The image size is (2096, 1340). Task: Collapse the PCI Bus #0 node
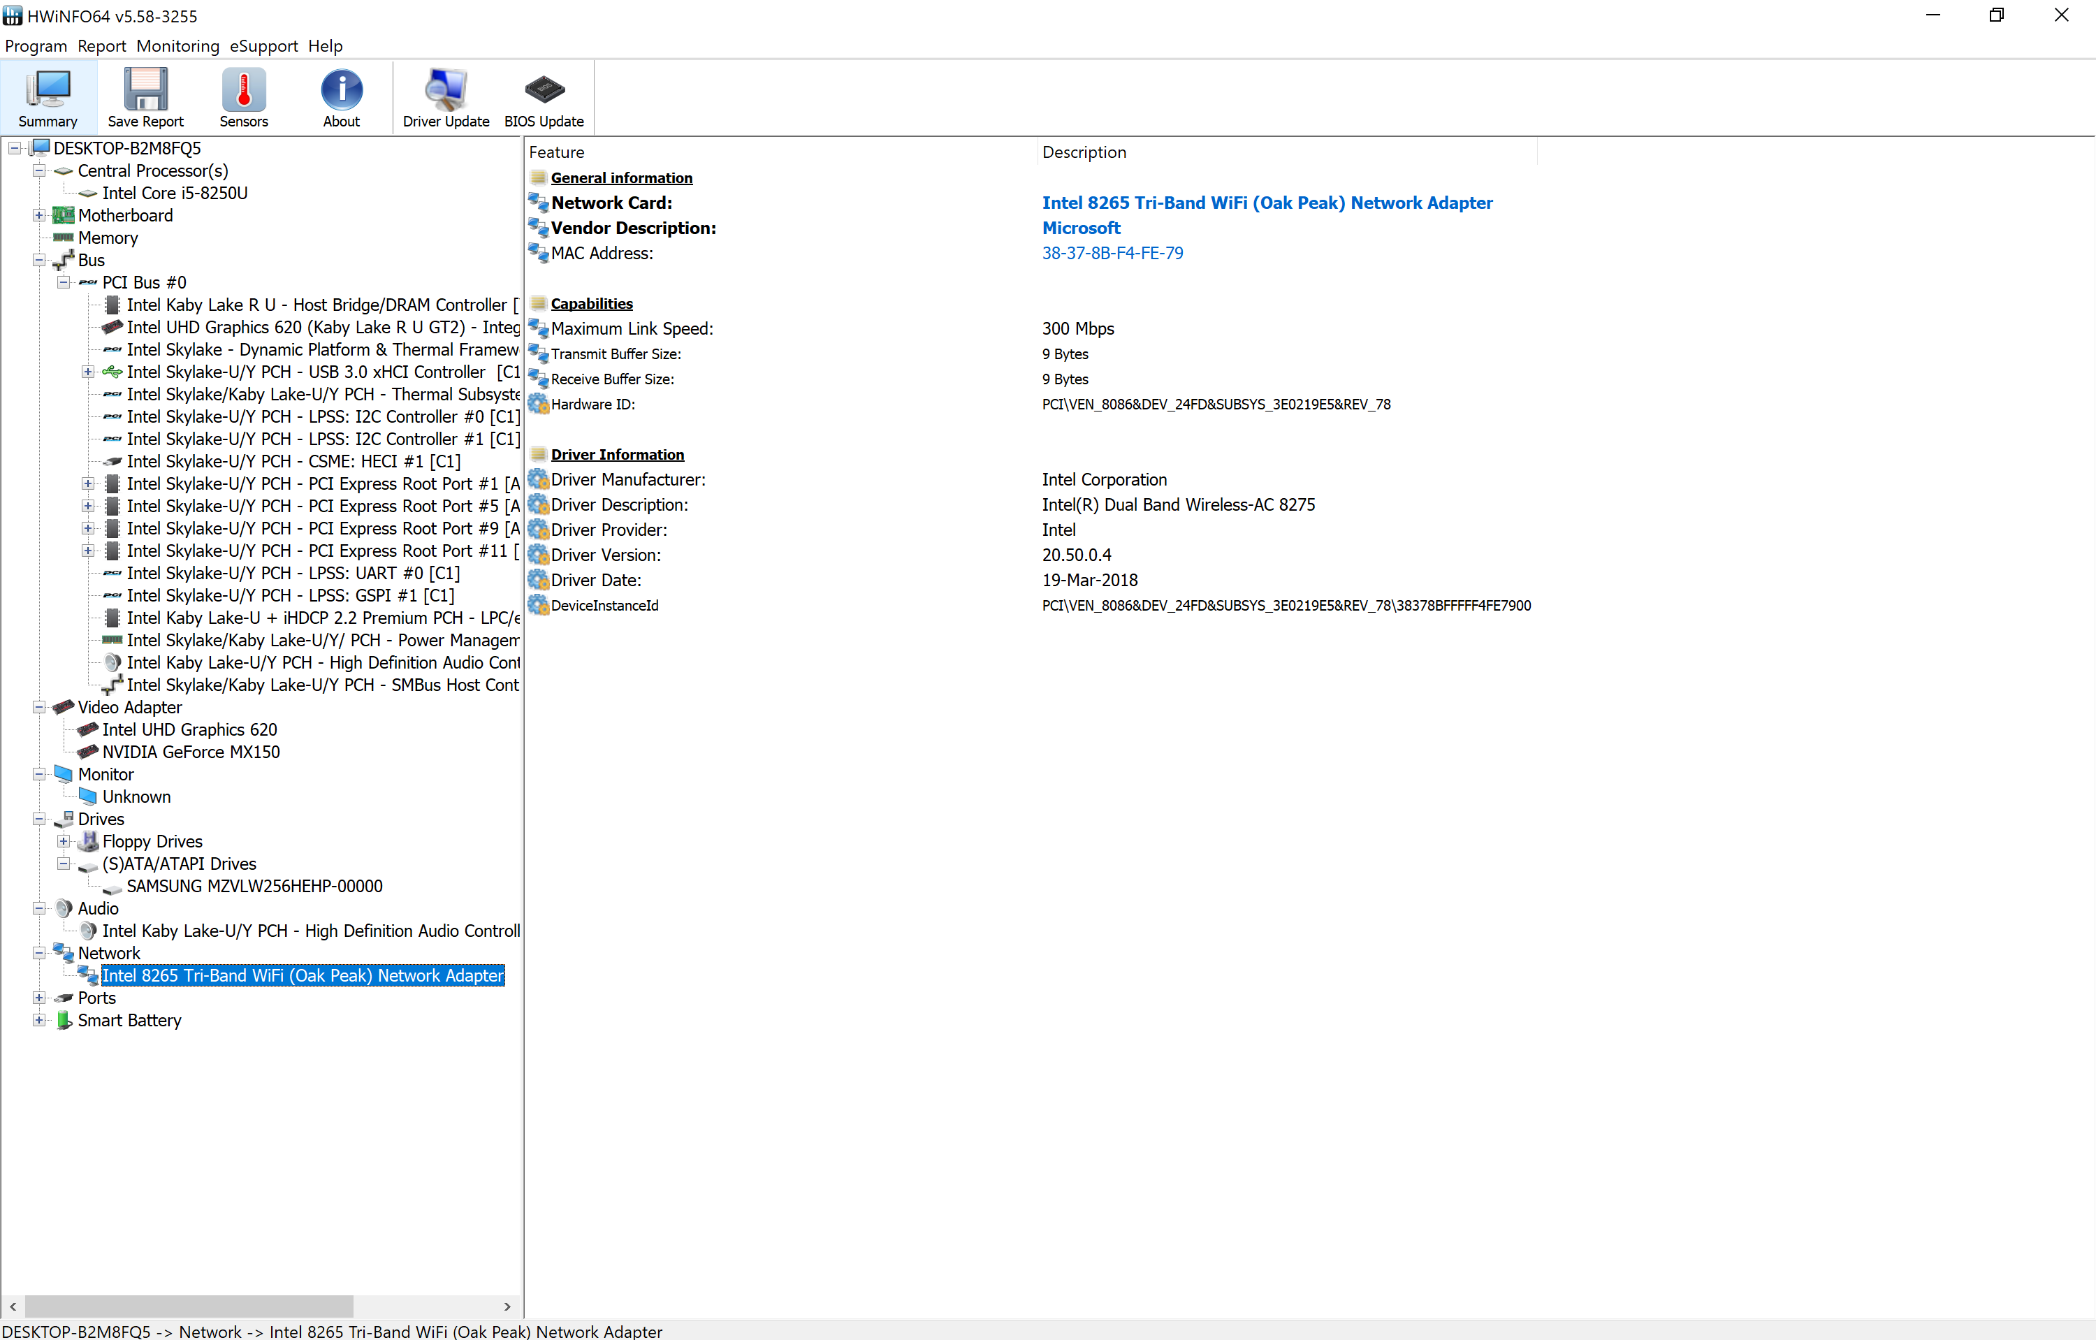pos(64,282)
